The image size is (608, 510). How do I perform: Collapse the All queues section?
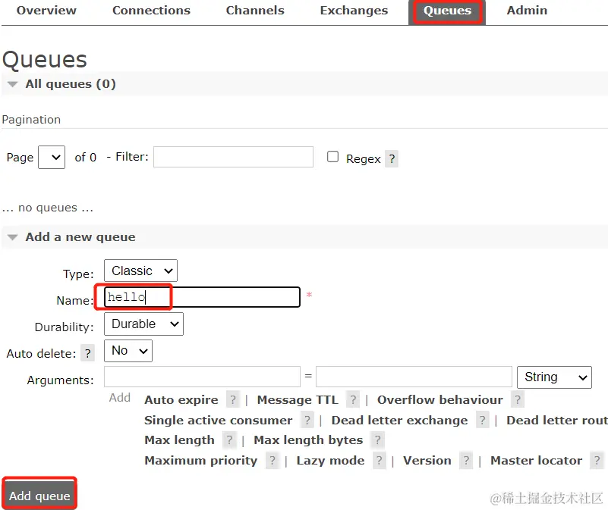pos(71,84)
